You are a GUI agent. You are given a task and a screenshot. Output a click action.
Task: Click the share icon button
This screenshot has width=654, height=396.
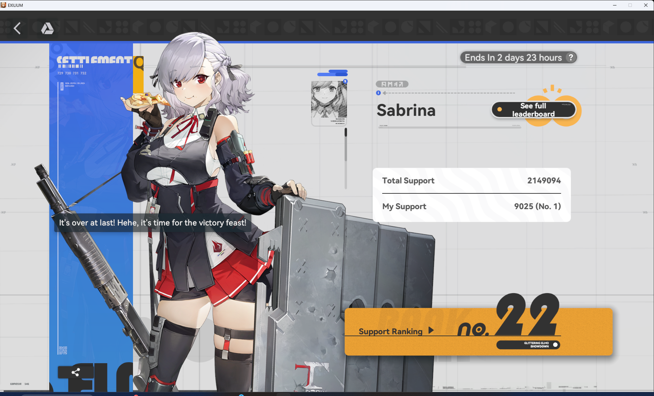(x=76, y=372)
